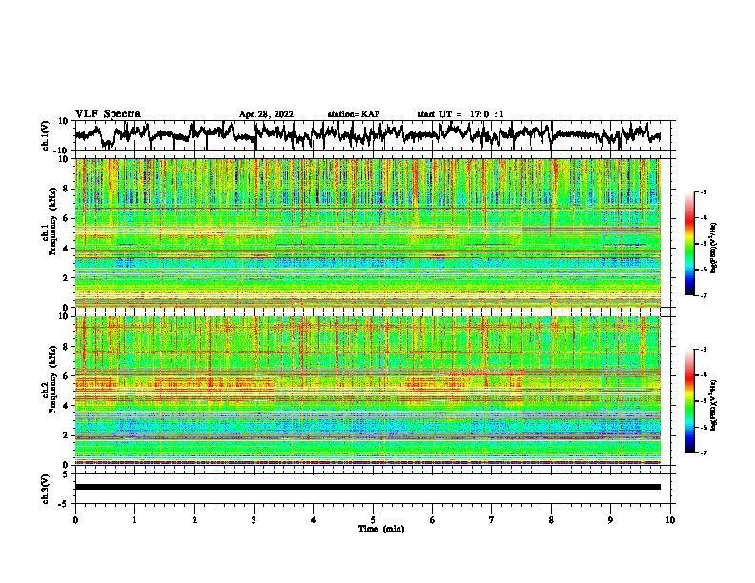Click time axis tick label "7"
The image size is (755, 583).
(x=492, y=520)
